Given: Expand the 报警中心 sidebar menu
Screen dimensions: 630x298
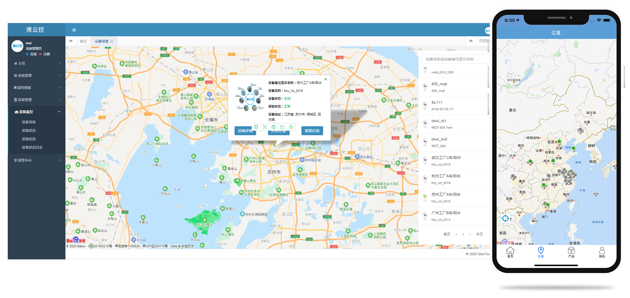Looking at the screenshot, I should click(37, 160).
